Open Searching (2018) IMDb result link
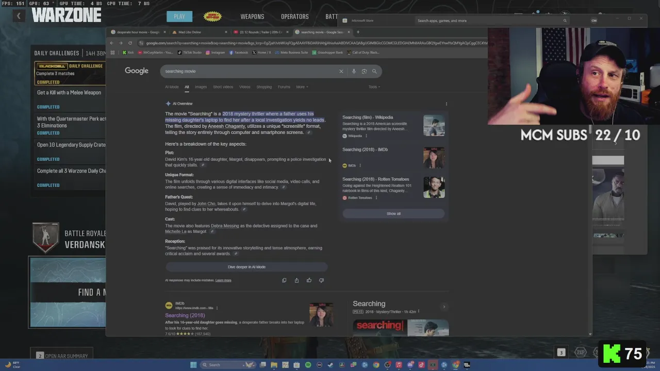The width and height of the screenshot is (660, 371). pyautogui.click(x=185, y=315)
